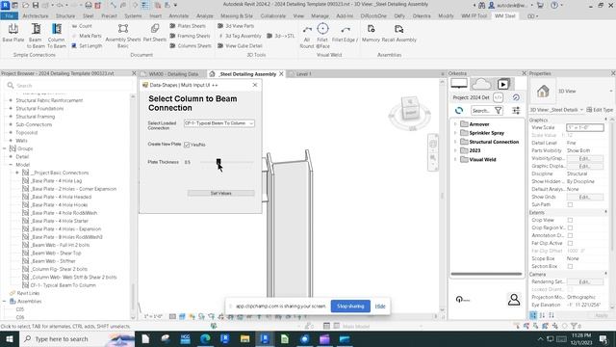Click the Hide link in sharing bar
This screenshot has width=616, height=347.
click(x=380, y=307)
